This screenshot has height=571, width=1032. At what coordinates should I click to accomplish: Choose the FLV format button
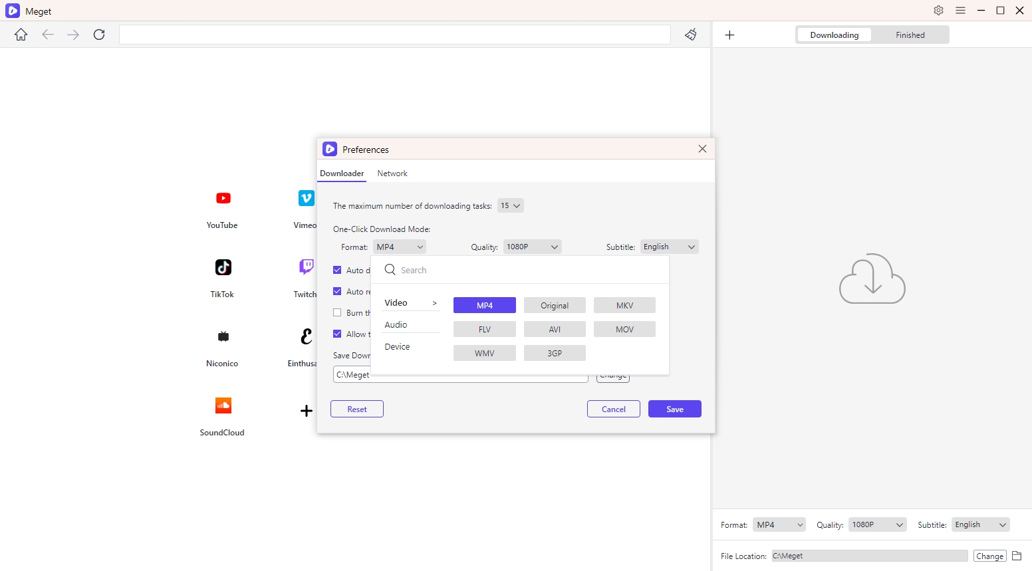coord(485,329)
